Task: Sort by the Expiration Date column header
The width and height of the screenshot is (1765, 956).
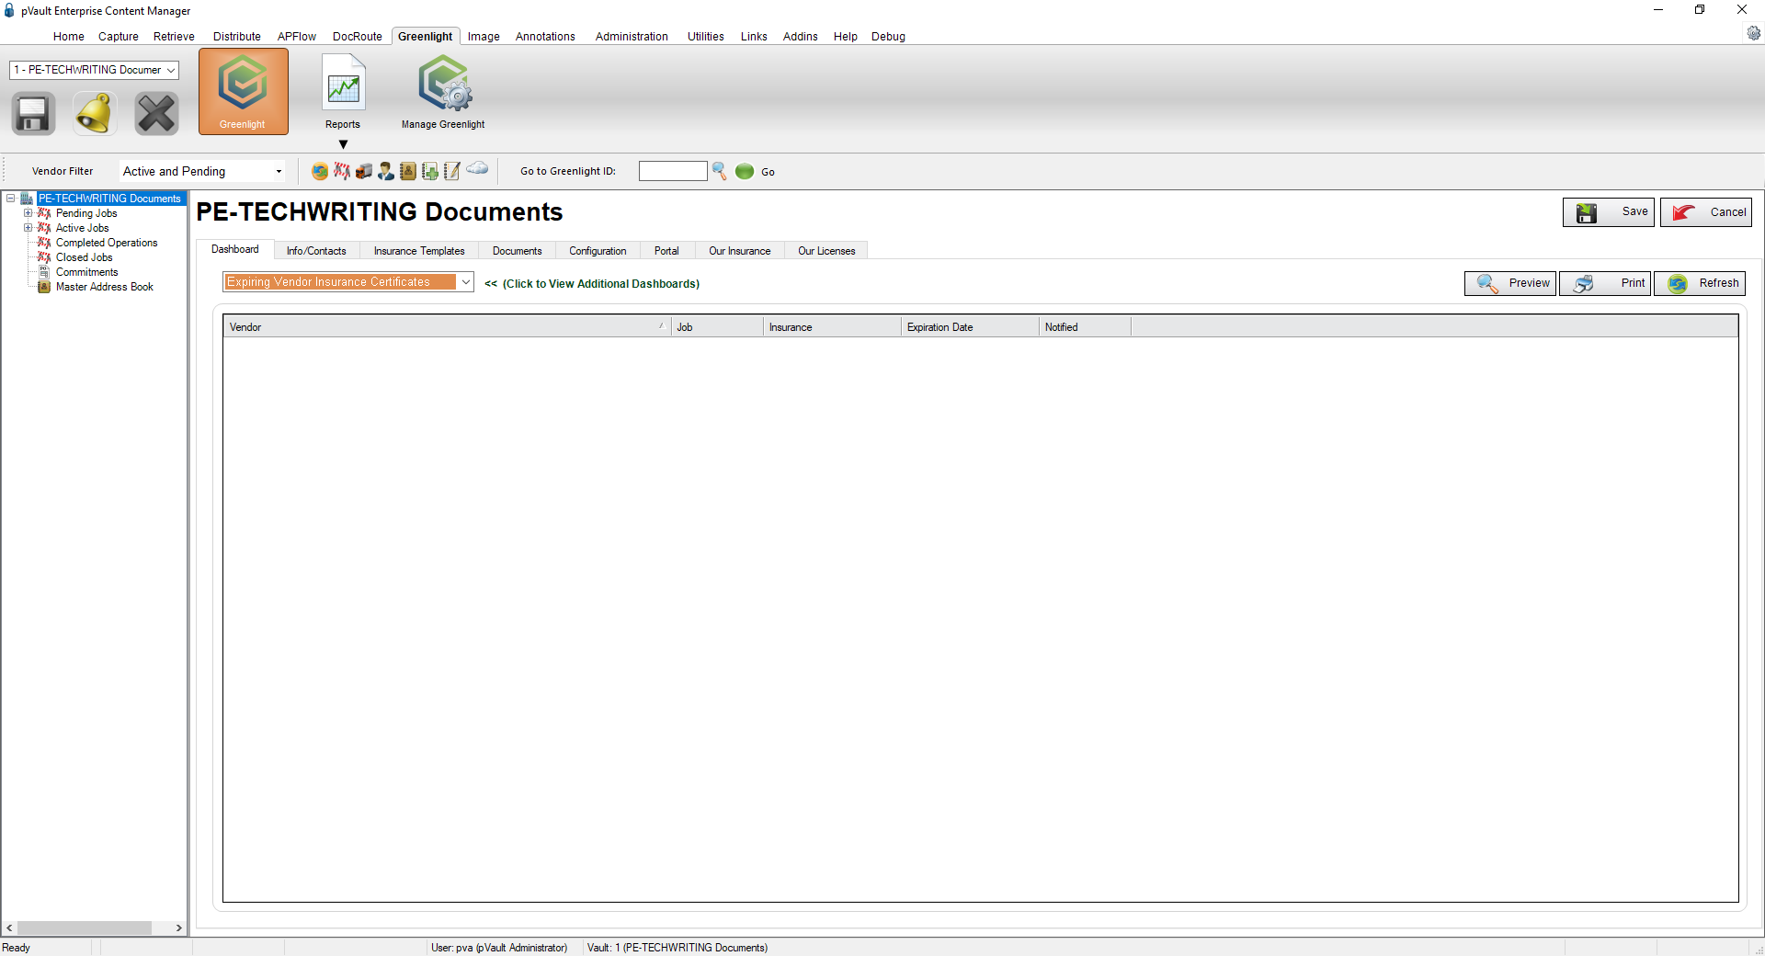Action: click(970, 327)
